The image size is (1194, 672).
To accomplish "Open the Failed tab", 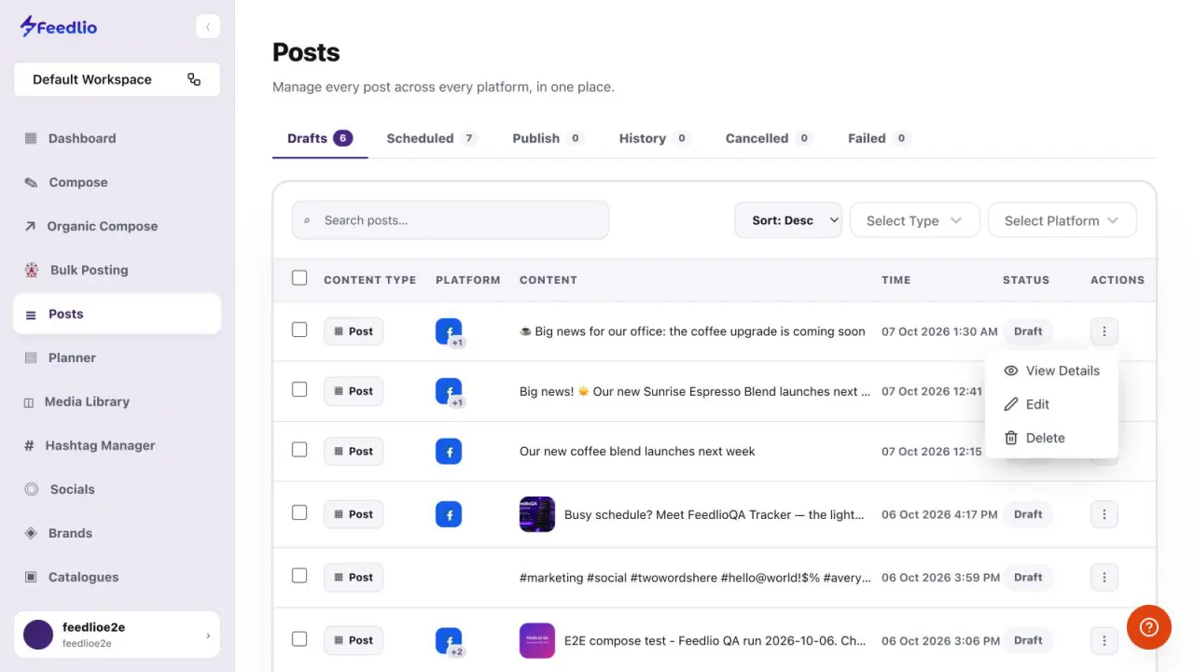I will 878,138.
